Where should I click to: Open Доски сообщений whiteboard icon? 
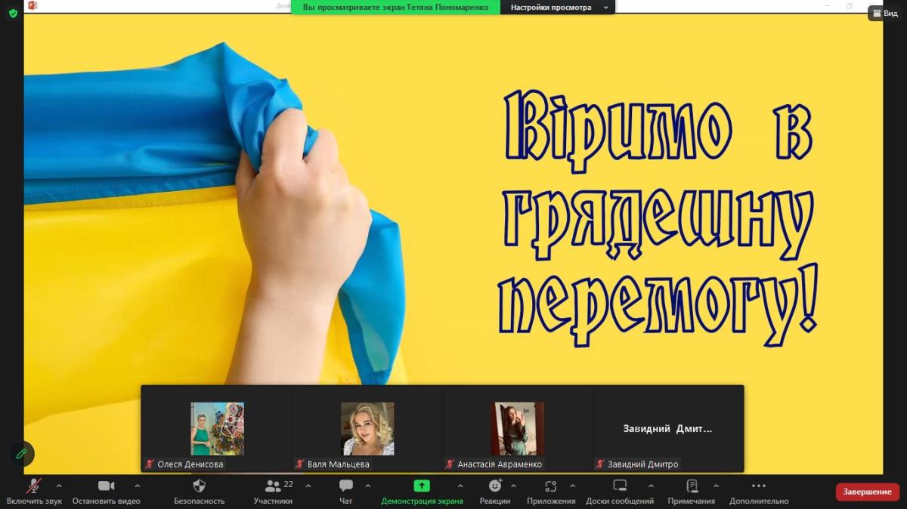620,486
